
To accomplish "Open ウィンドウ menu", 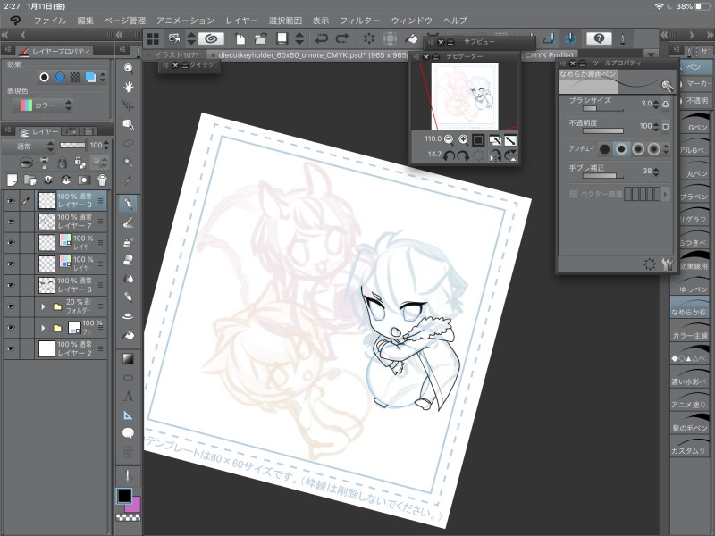I will pos(412,21).
